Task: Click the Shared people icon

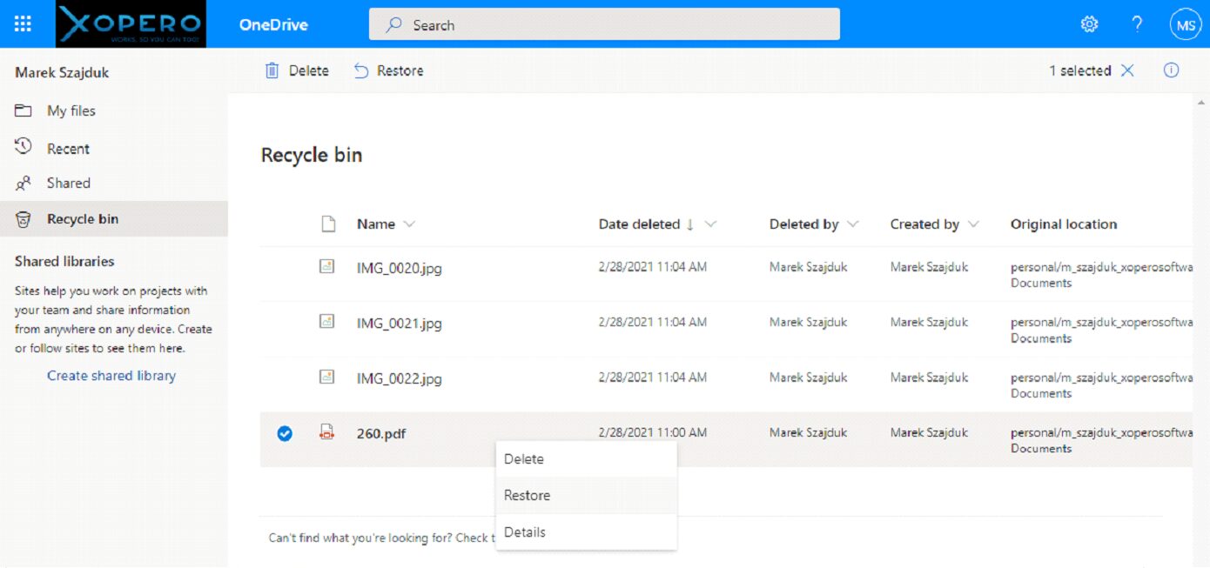Action: 24,184
